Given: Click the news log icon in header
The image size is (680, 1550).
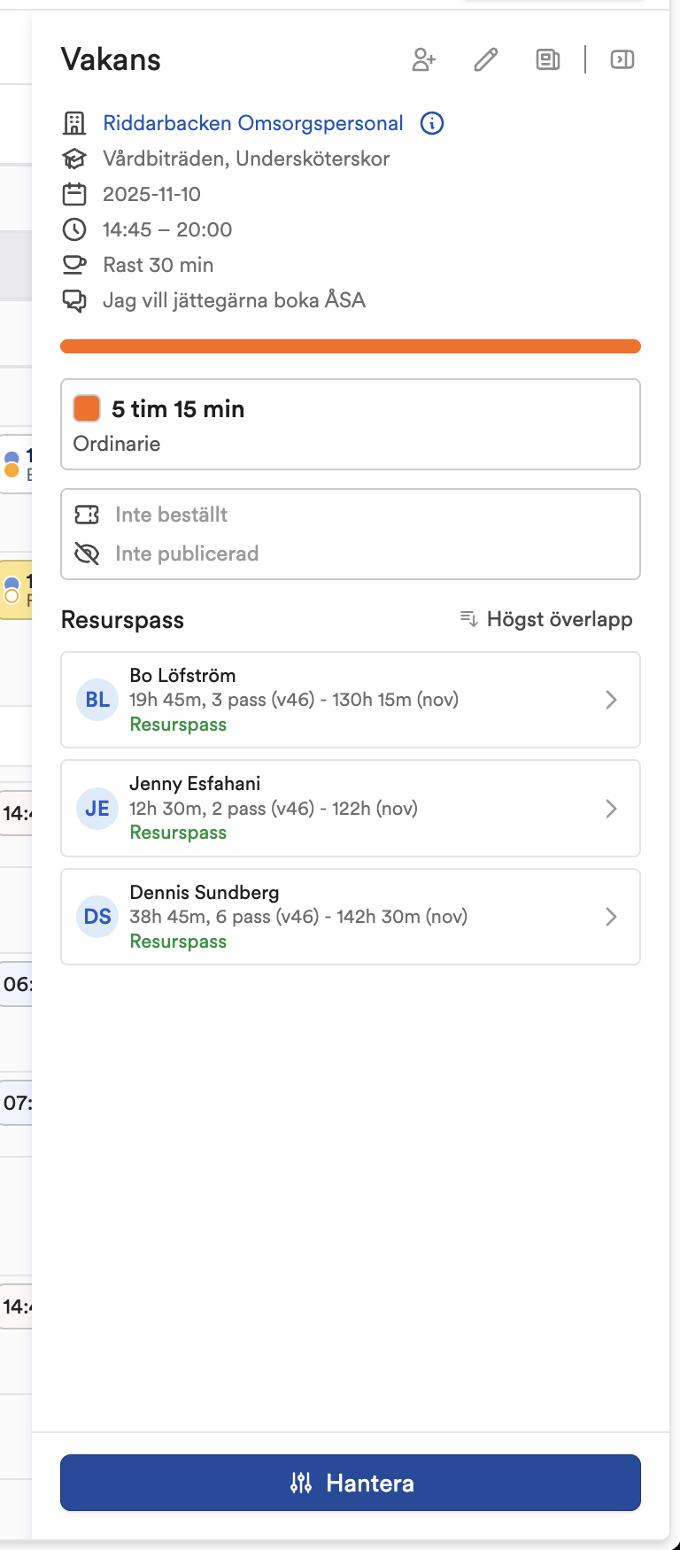Looking at the screenshot, I should click(548, 59).
